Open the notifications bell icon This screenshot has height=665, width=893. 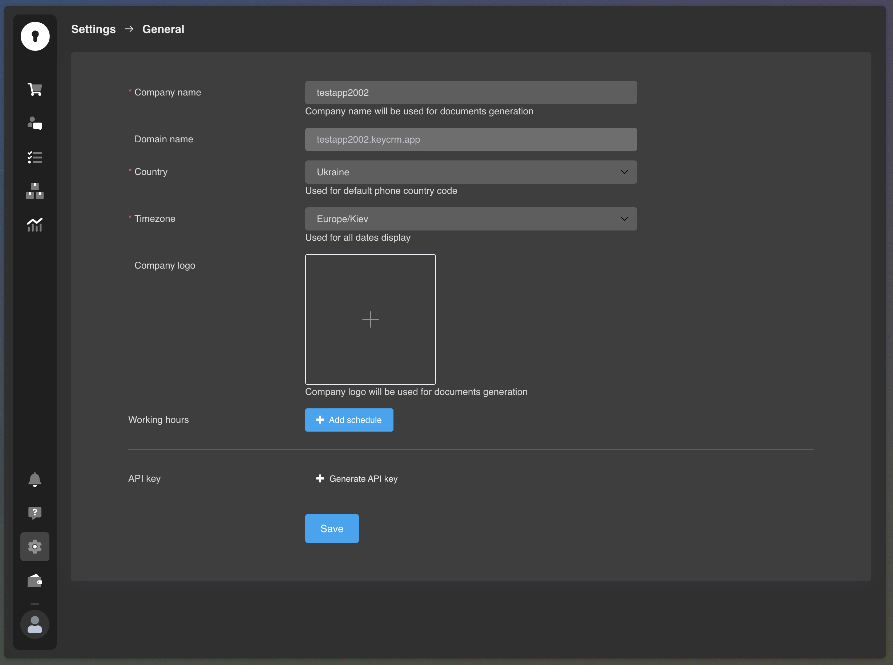(35, 479)
